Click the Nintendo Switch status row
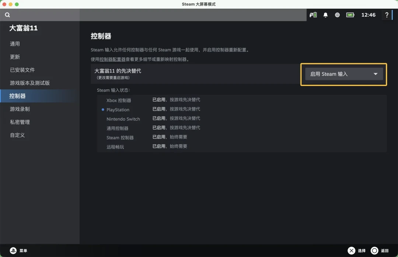 (242, 119)
